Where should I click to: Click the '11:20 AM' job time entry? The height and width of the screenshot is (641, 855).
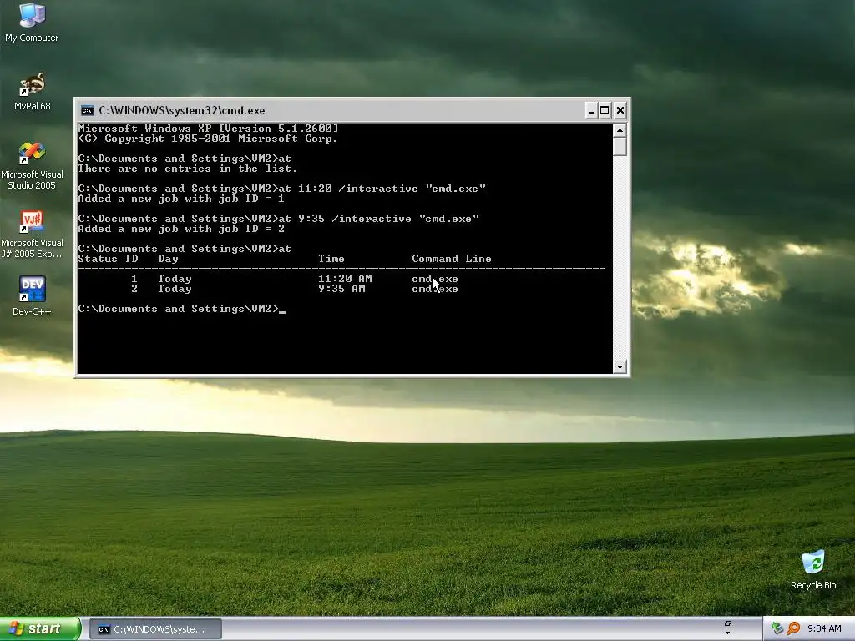point(345,279)
